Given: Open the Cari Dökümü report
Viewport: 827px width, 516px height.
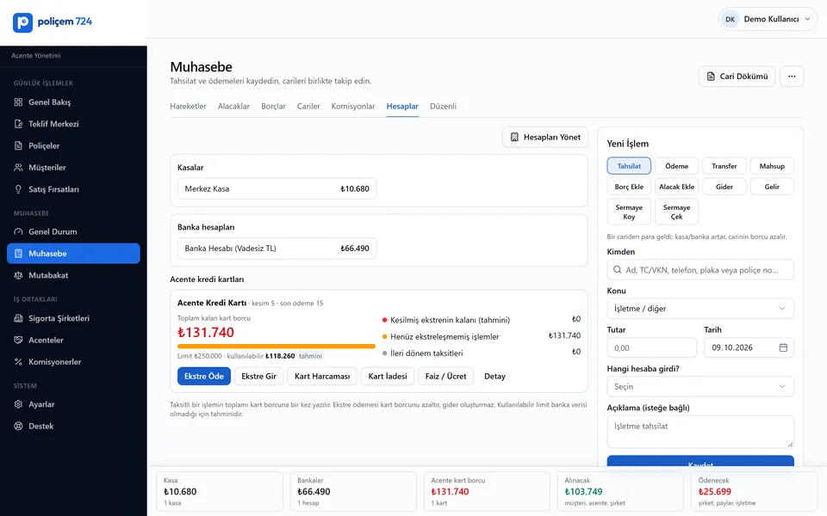Looking at the screenshot, I should pos(737,77).
